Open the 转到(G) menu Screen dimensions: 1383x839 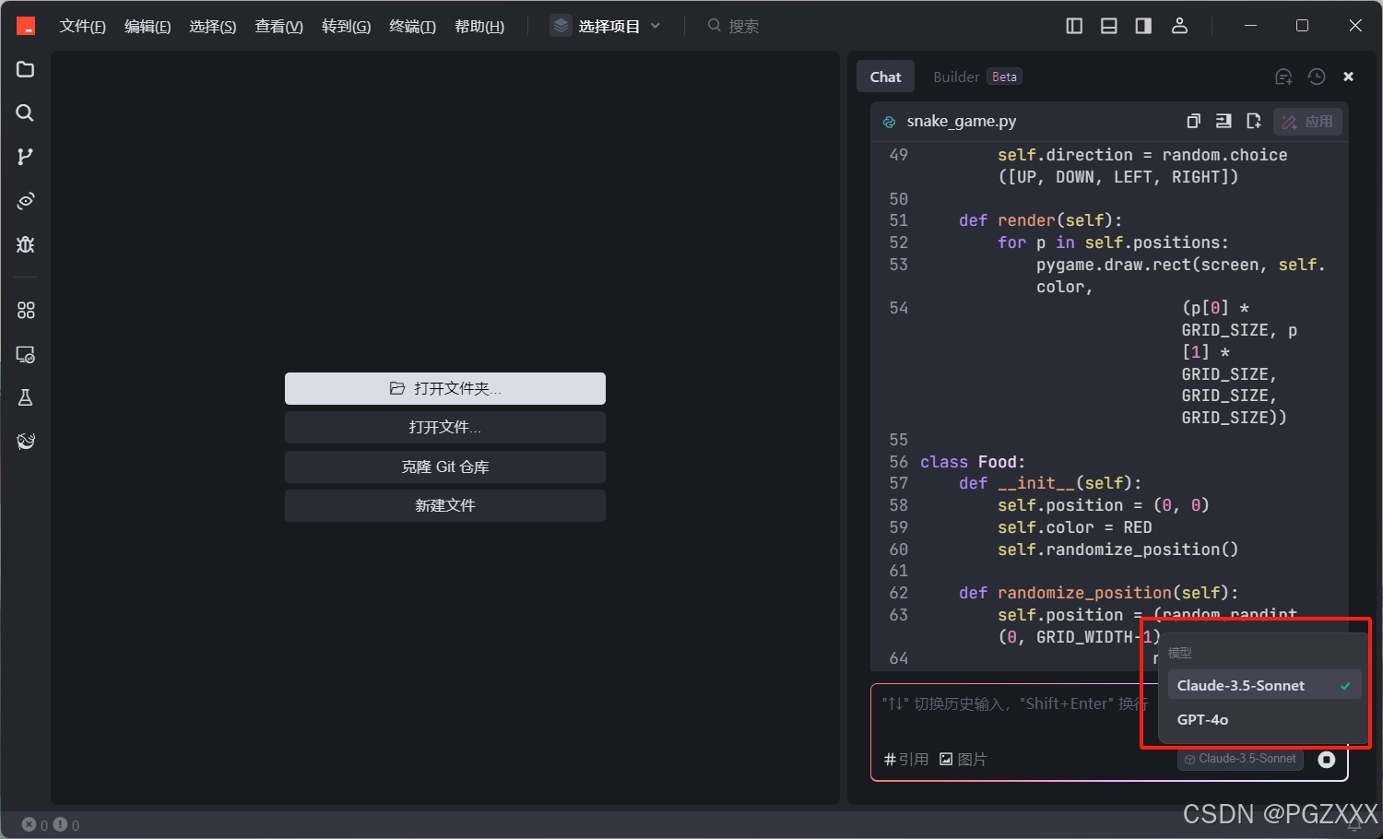click(x=346, y=26)
